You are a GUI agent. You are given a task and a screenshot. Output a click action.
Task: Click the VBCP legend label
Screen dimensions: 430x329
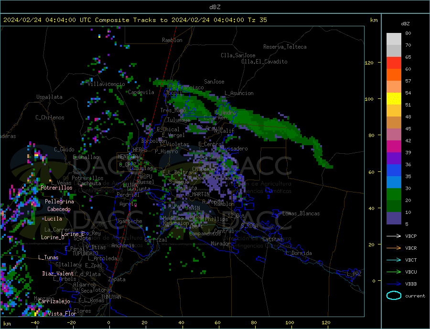pos(411,236)
